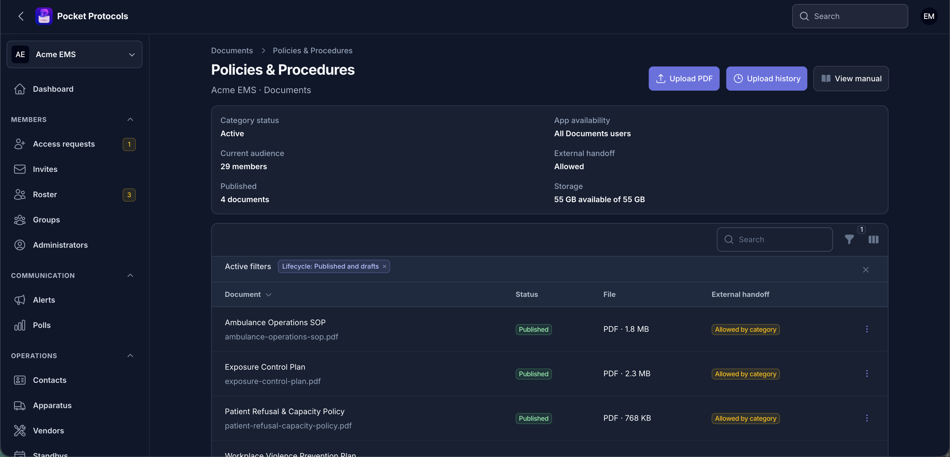Click the back arrow in the header
This screenshot has height=457, width=950.
pos(21,16)
